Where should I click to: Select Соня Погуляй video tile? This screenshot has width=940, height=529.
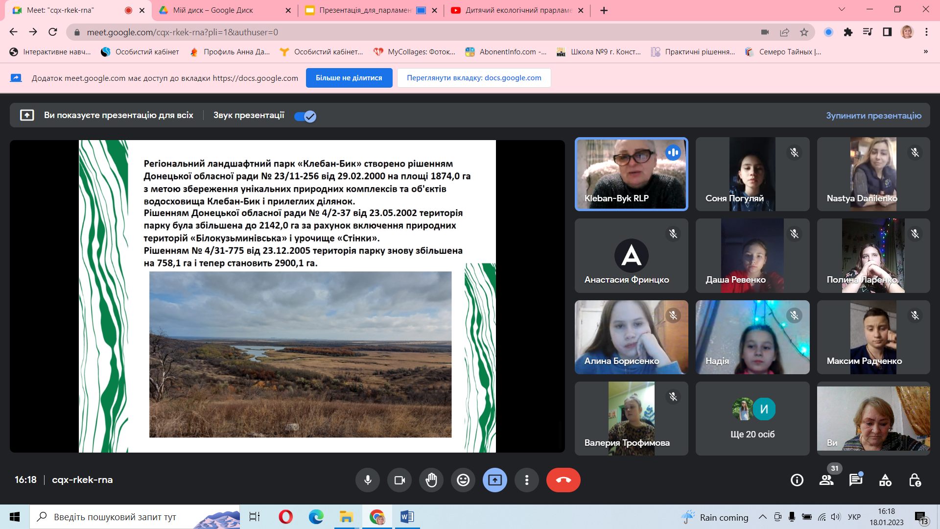(x=752, y=174)
